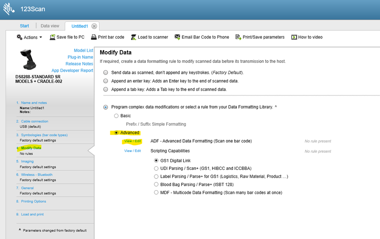Go to step 3 Symbologies (bar code types)
Screen dimensions: 380x239
(x=44, y=135)
